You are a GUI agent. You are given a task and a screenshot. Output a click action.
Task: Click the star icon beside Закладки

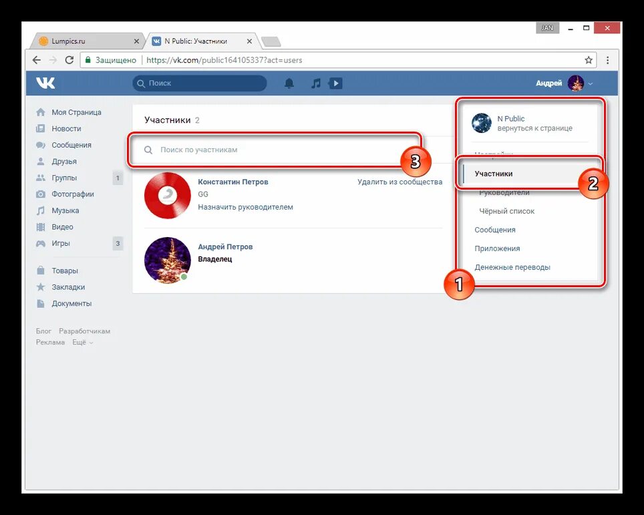click(x=41, y=287)
